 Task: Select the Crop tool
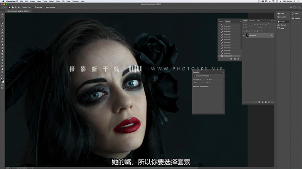click(2, 27)
